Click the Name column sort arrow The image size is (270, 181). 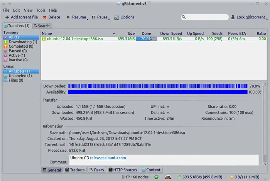(x=114, y=34)
